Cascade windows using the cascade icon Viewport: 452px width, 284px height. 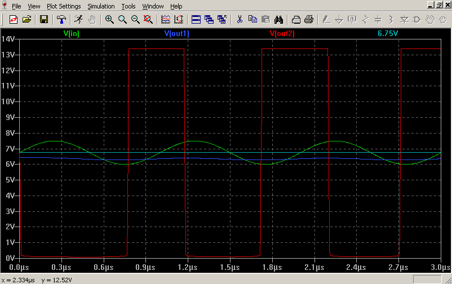point(209,20)
